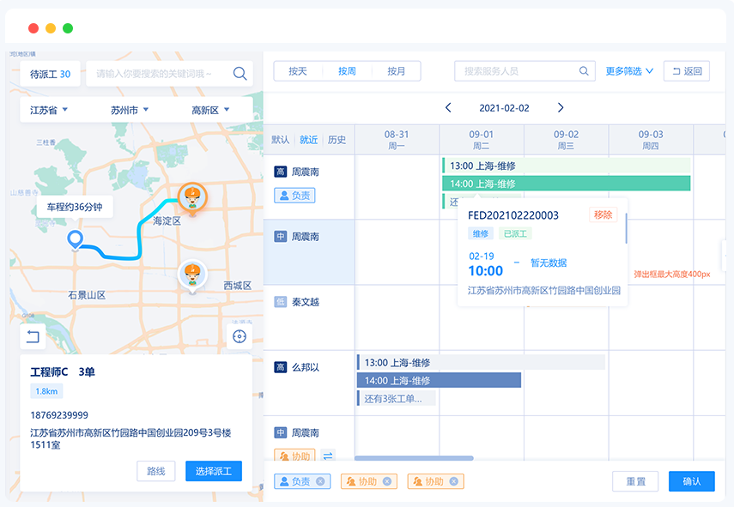The width and height of the screenshot is (734, 507).
Task: Click the macOS red close window dot
Action: pyautogui.click(x=33, y=28)
